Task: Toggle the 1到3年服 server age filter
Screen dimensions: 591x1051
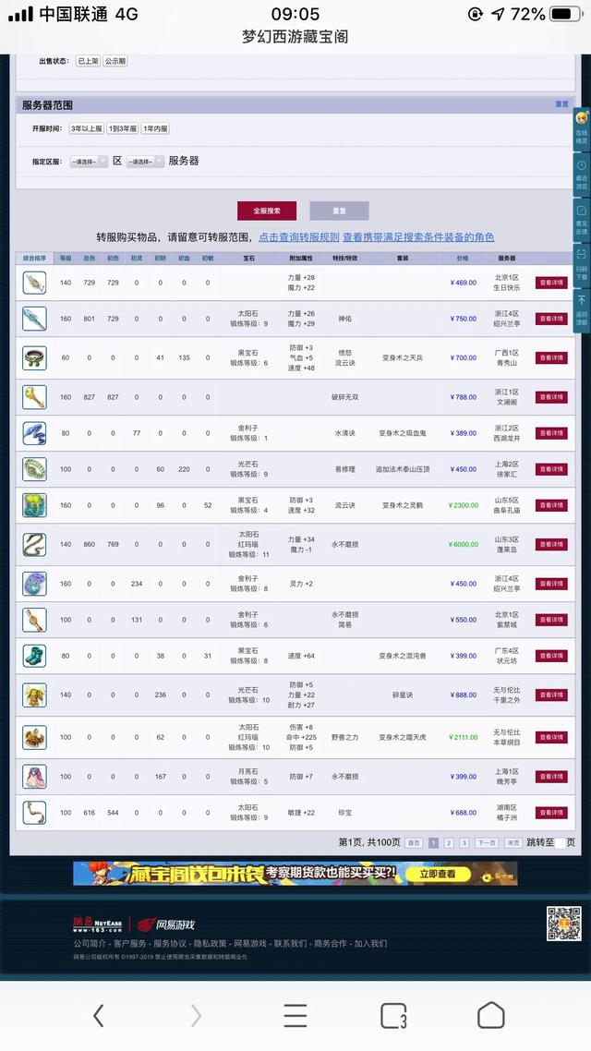Action: coord(123,128)
